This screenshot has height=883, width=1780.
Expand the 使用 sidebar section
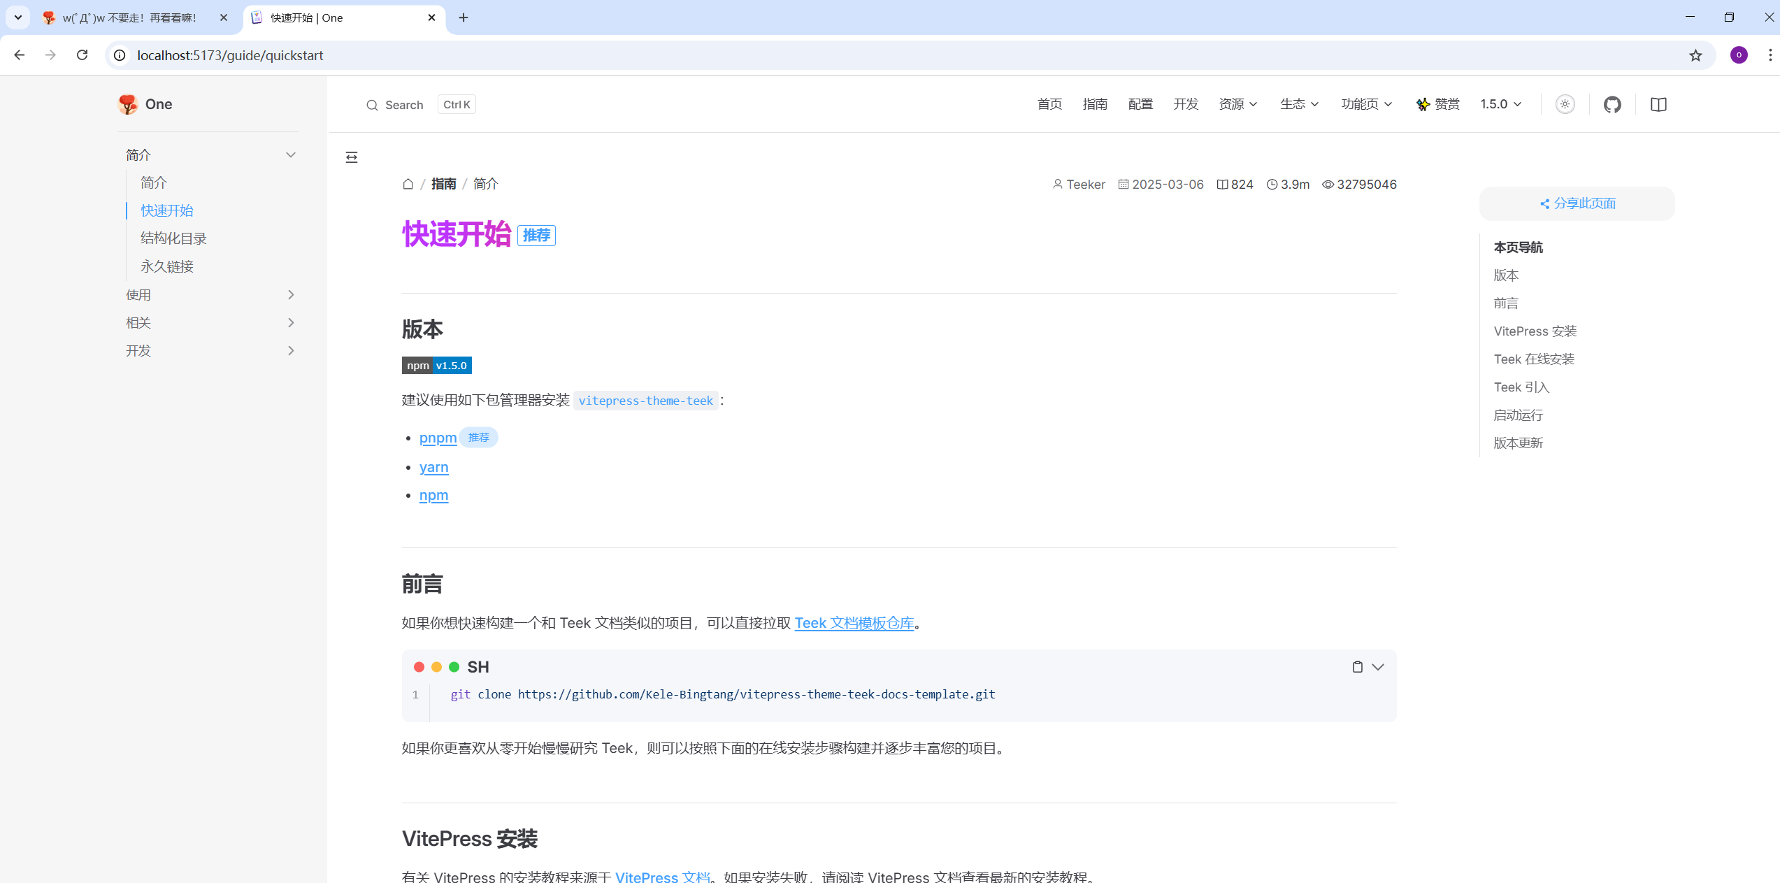(x=210, y=294)
